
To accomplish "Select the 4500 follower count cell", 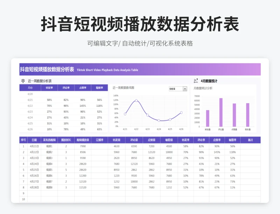I will click(169, 146).
